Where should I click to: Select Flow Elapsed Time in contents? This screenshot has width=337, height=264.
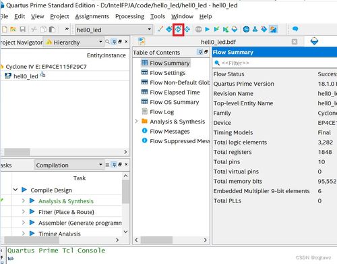click(175, 93)
